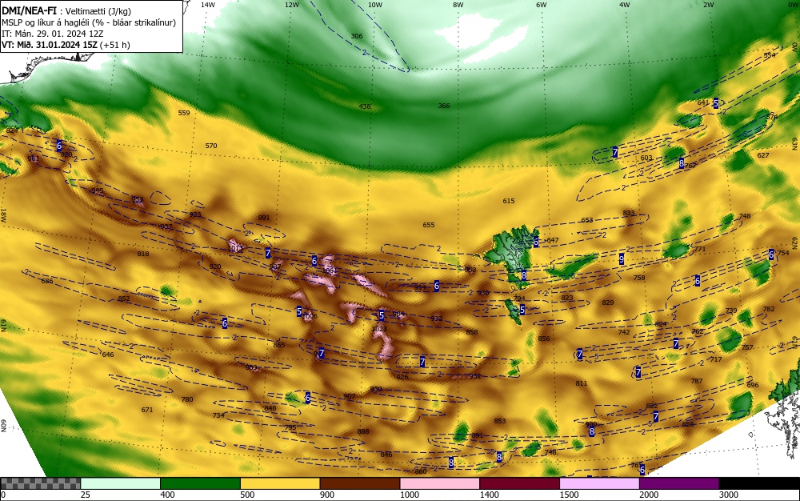Click the CAPE value '818'
800x501 pixels.
(x=143, y=254)
